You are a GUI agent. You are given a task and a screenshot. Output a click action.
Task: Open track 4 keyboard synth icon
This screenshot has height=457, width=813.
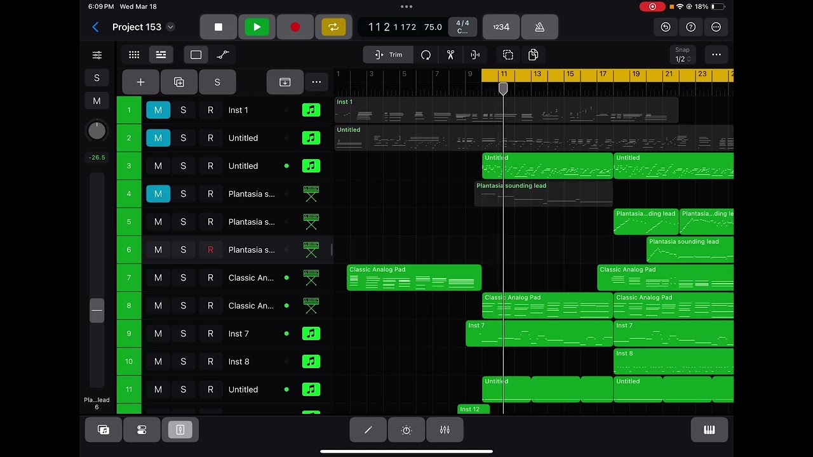[311, 194]
